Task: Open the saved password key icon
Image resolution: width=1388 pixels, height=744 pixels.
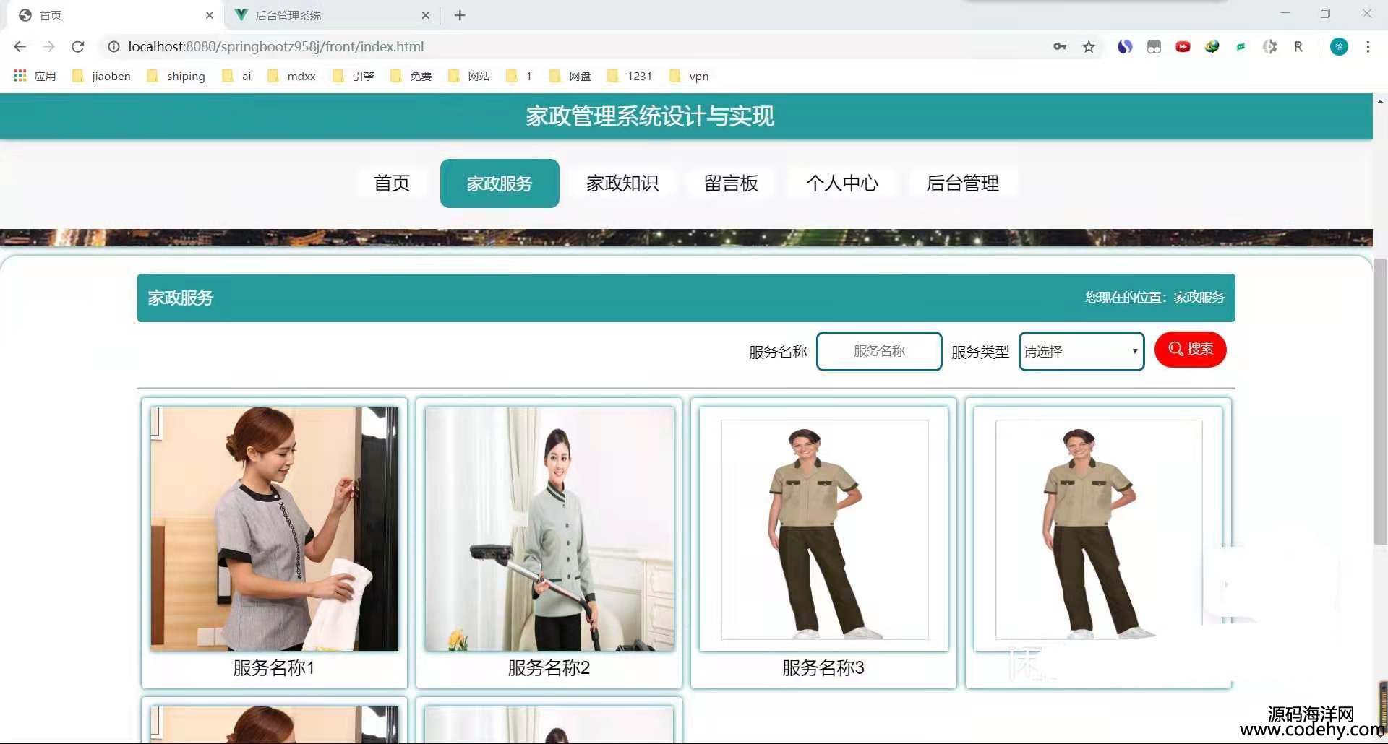Action: (x=1060, y=46)
